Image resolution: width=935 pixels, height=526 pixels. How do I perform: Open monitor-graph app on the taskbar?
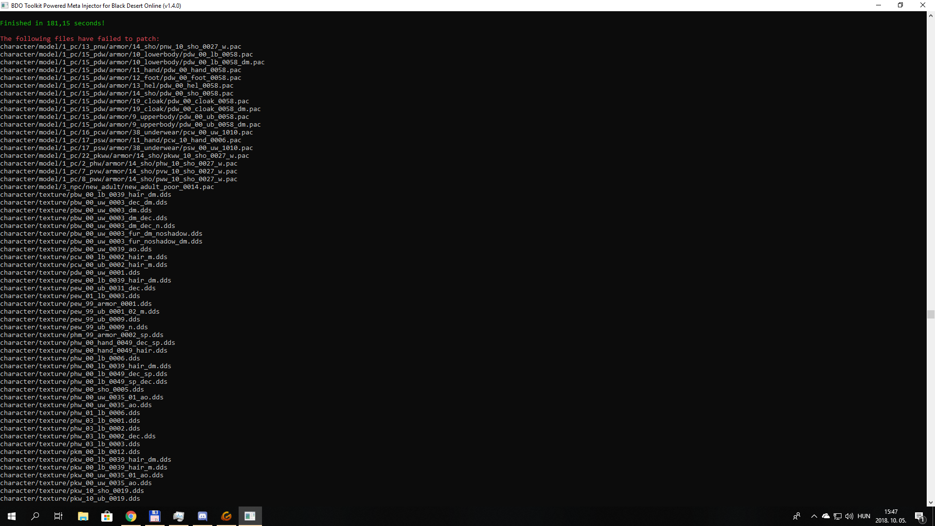click(x=179, y=516)
